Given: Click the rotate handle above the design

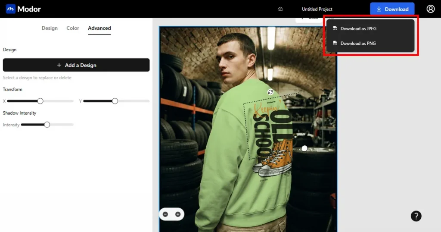Looking at the screenshot, I should point(270,92).
